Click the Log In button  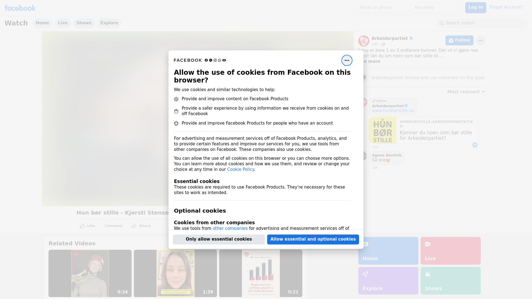475,8
